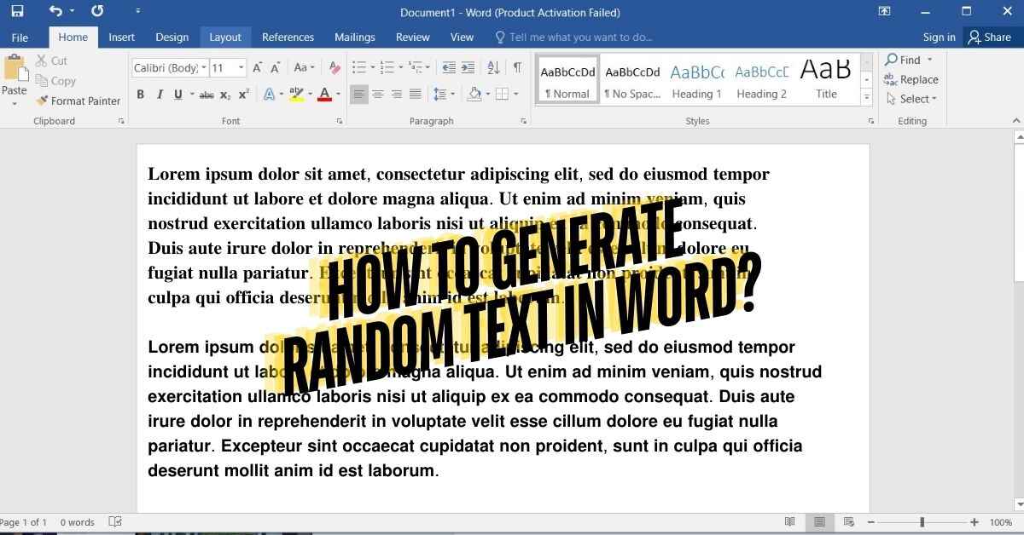Click the Undo arrow icon
Image resolution: width=1024 pixels, height=535 pixels.
coord(56,12)
